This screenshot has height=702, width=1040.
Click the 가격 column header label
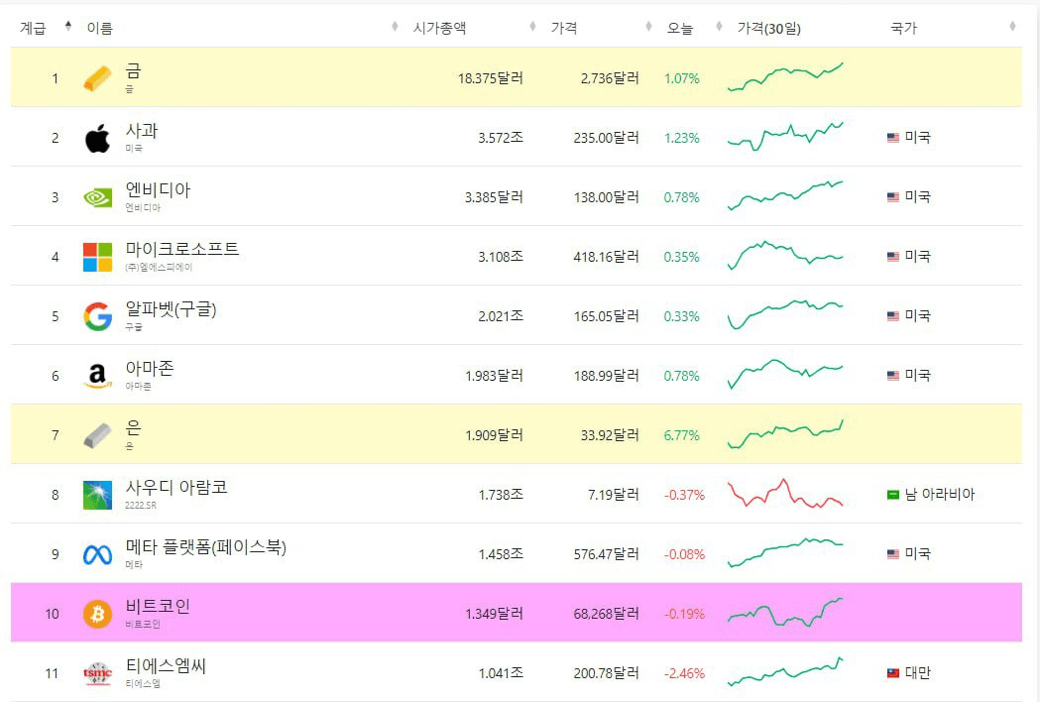point(564,28)
